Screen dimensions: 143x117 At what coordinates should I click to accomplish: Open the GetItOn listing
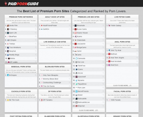(x=46, y=29)
